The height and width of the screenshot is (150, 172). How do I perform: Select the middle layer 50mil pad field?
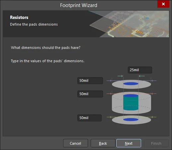point(90,94)
